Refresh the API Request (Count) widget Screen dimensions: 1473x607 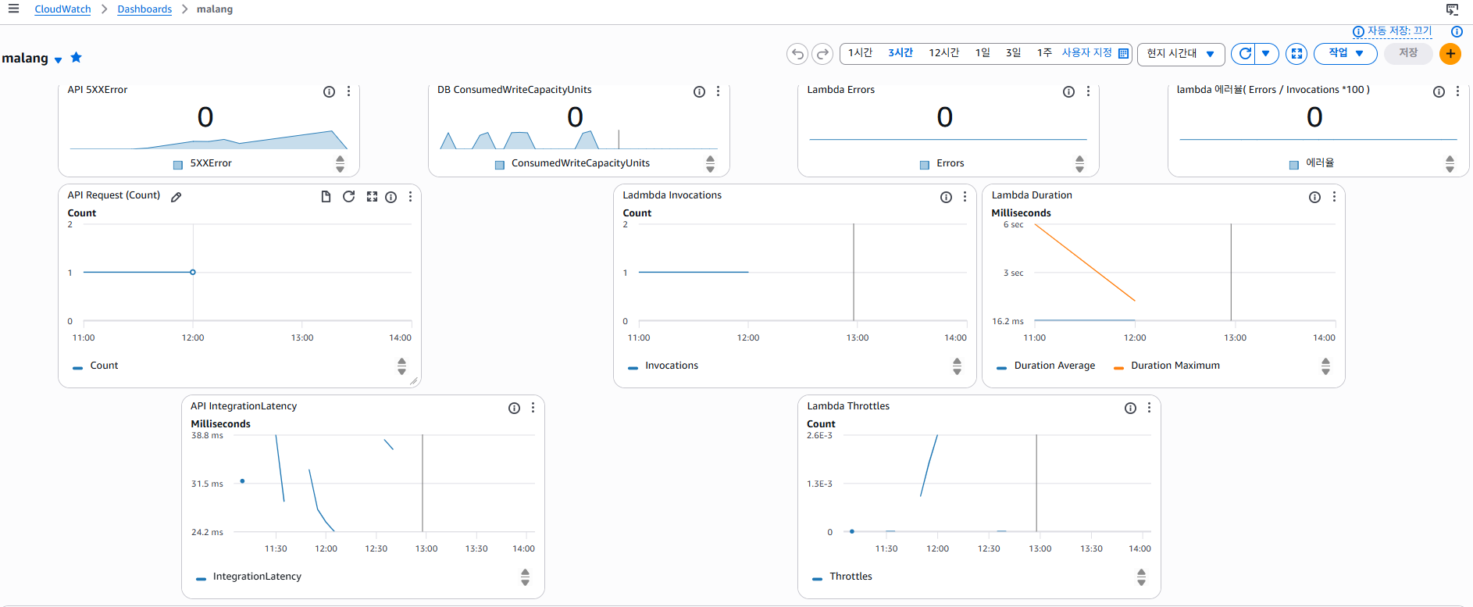click(348, 196)
